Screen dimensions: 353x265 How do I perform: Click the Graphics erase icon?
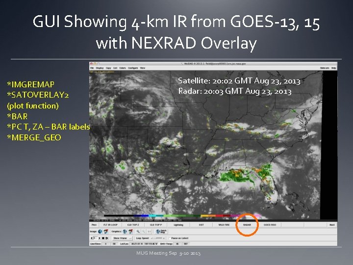(131, 232)
